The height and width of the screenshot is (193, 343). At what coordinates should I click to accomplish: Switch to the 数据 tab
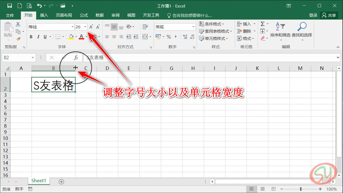(x=100, y=15)
